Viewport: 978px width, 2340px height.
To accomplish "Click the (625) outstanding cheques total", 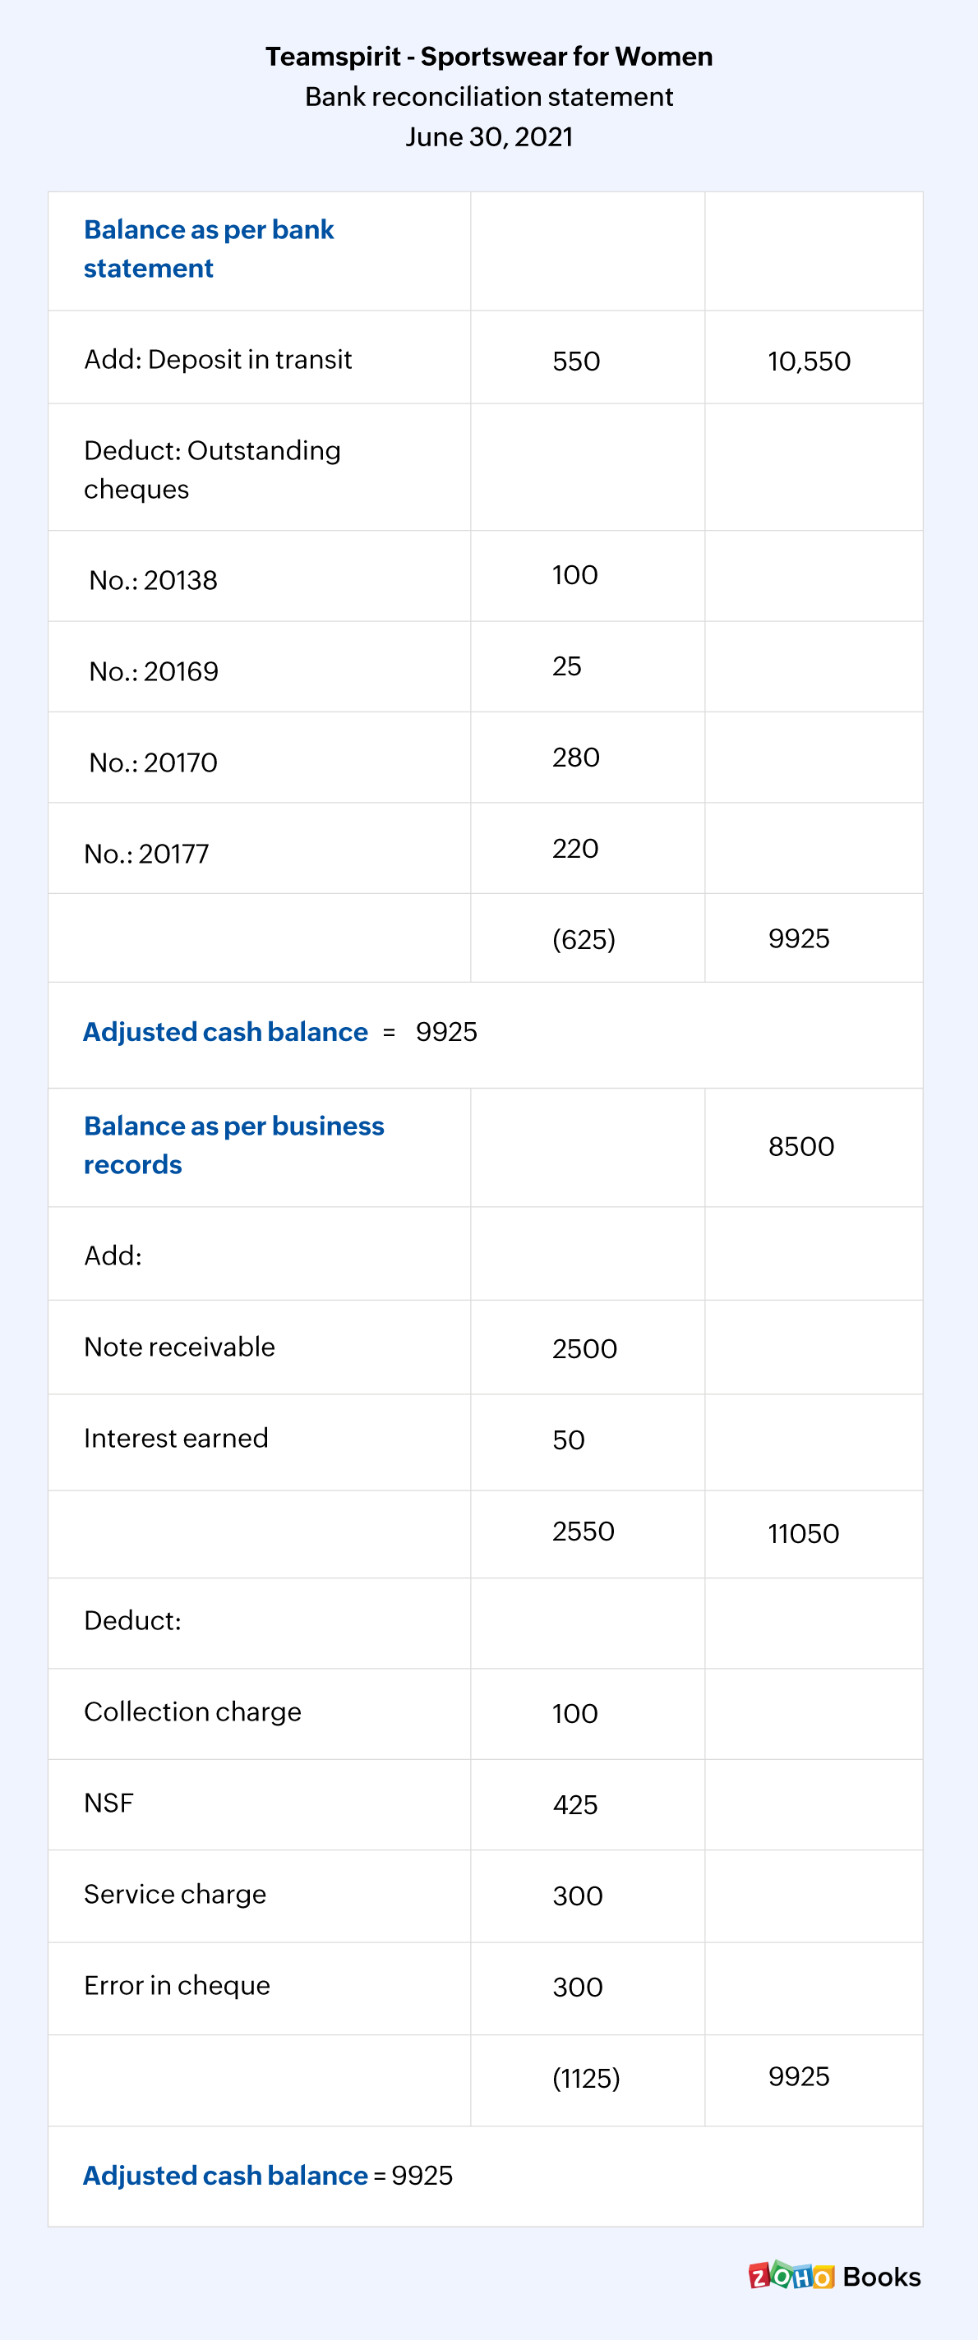I will click(584, 939).
